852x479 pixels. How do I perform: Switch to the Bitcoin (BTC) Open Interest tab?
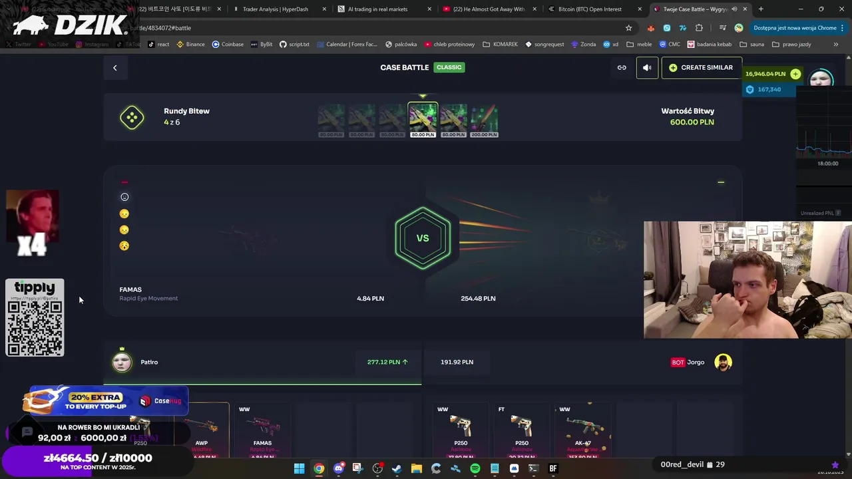(594, 9)
